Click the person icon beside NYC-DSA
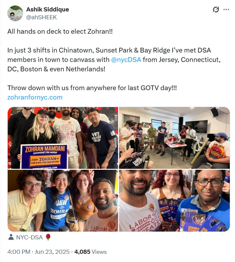The width and height of the screenshot is (235, 262). 11,237
